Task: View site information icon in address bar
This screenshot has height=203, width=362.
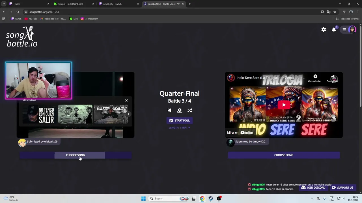Action: tap(26, 12)
